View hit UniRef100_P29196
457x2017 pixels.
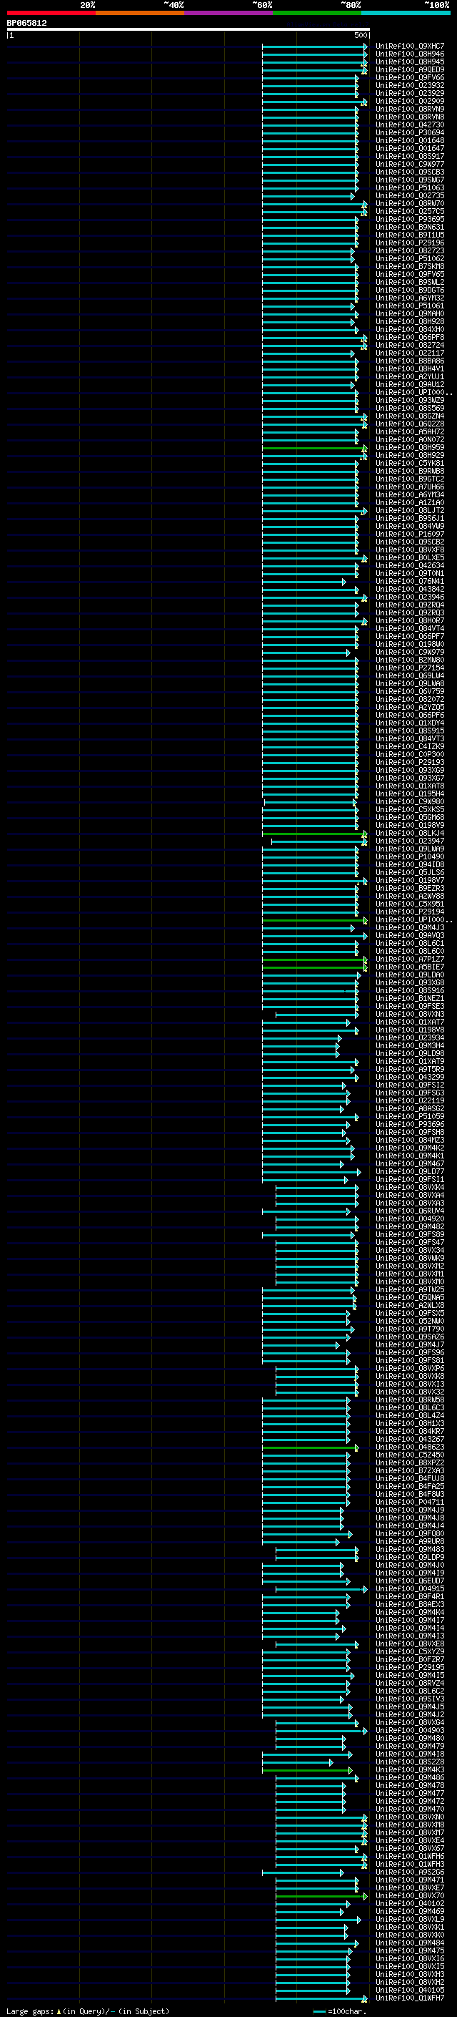point(410,243)
